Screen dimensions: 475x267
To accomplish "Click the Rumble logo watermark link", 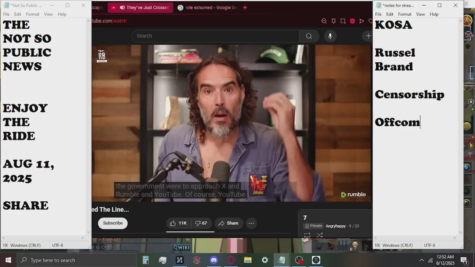I will click(353, 195).
